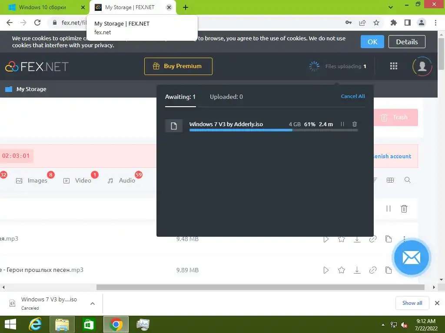
Task: Click the upload progress bar for Windows 7 V3
Action: pos(273,130)
